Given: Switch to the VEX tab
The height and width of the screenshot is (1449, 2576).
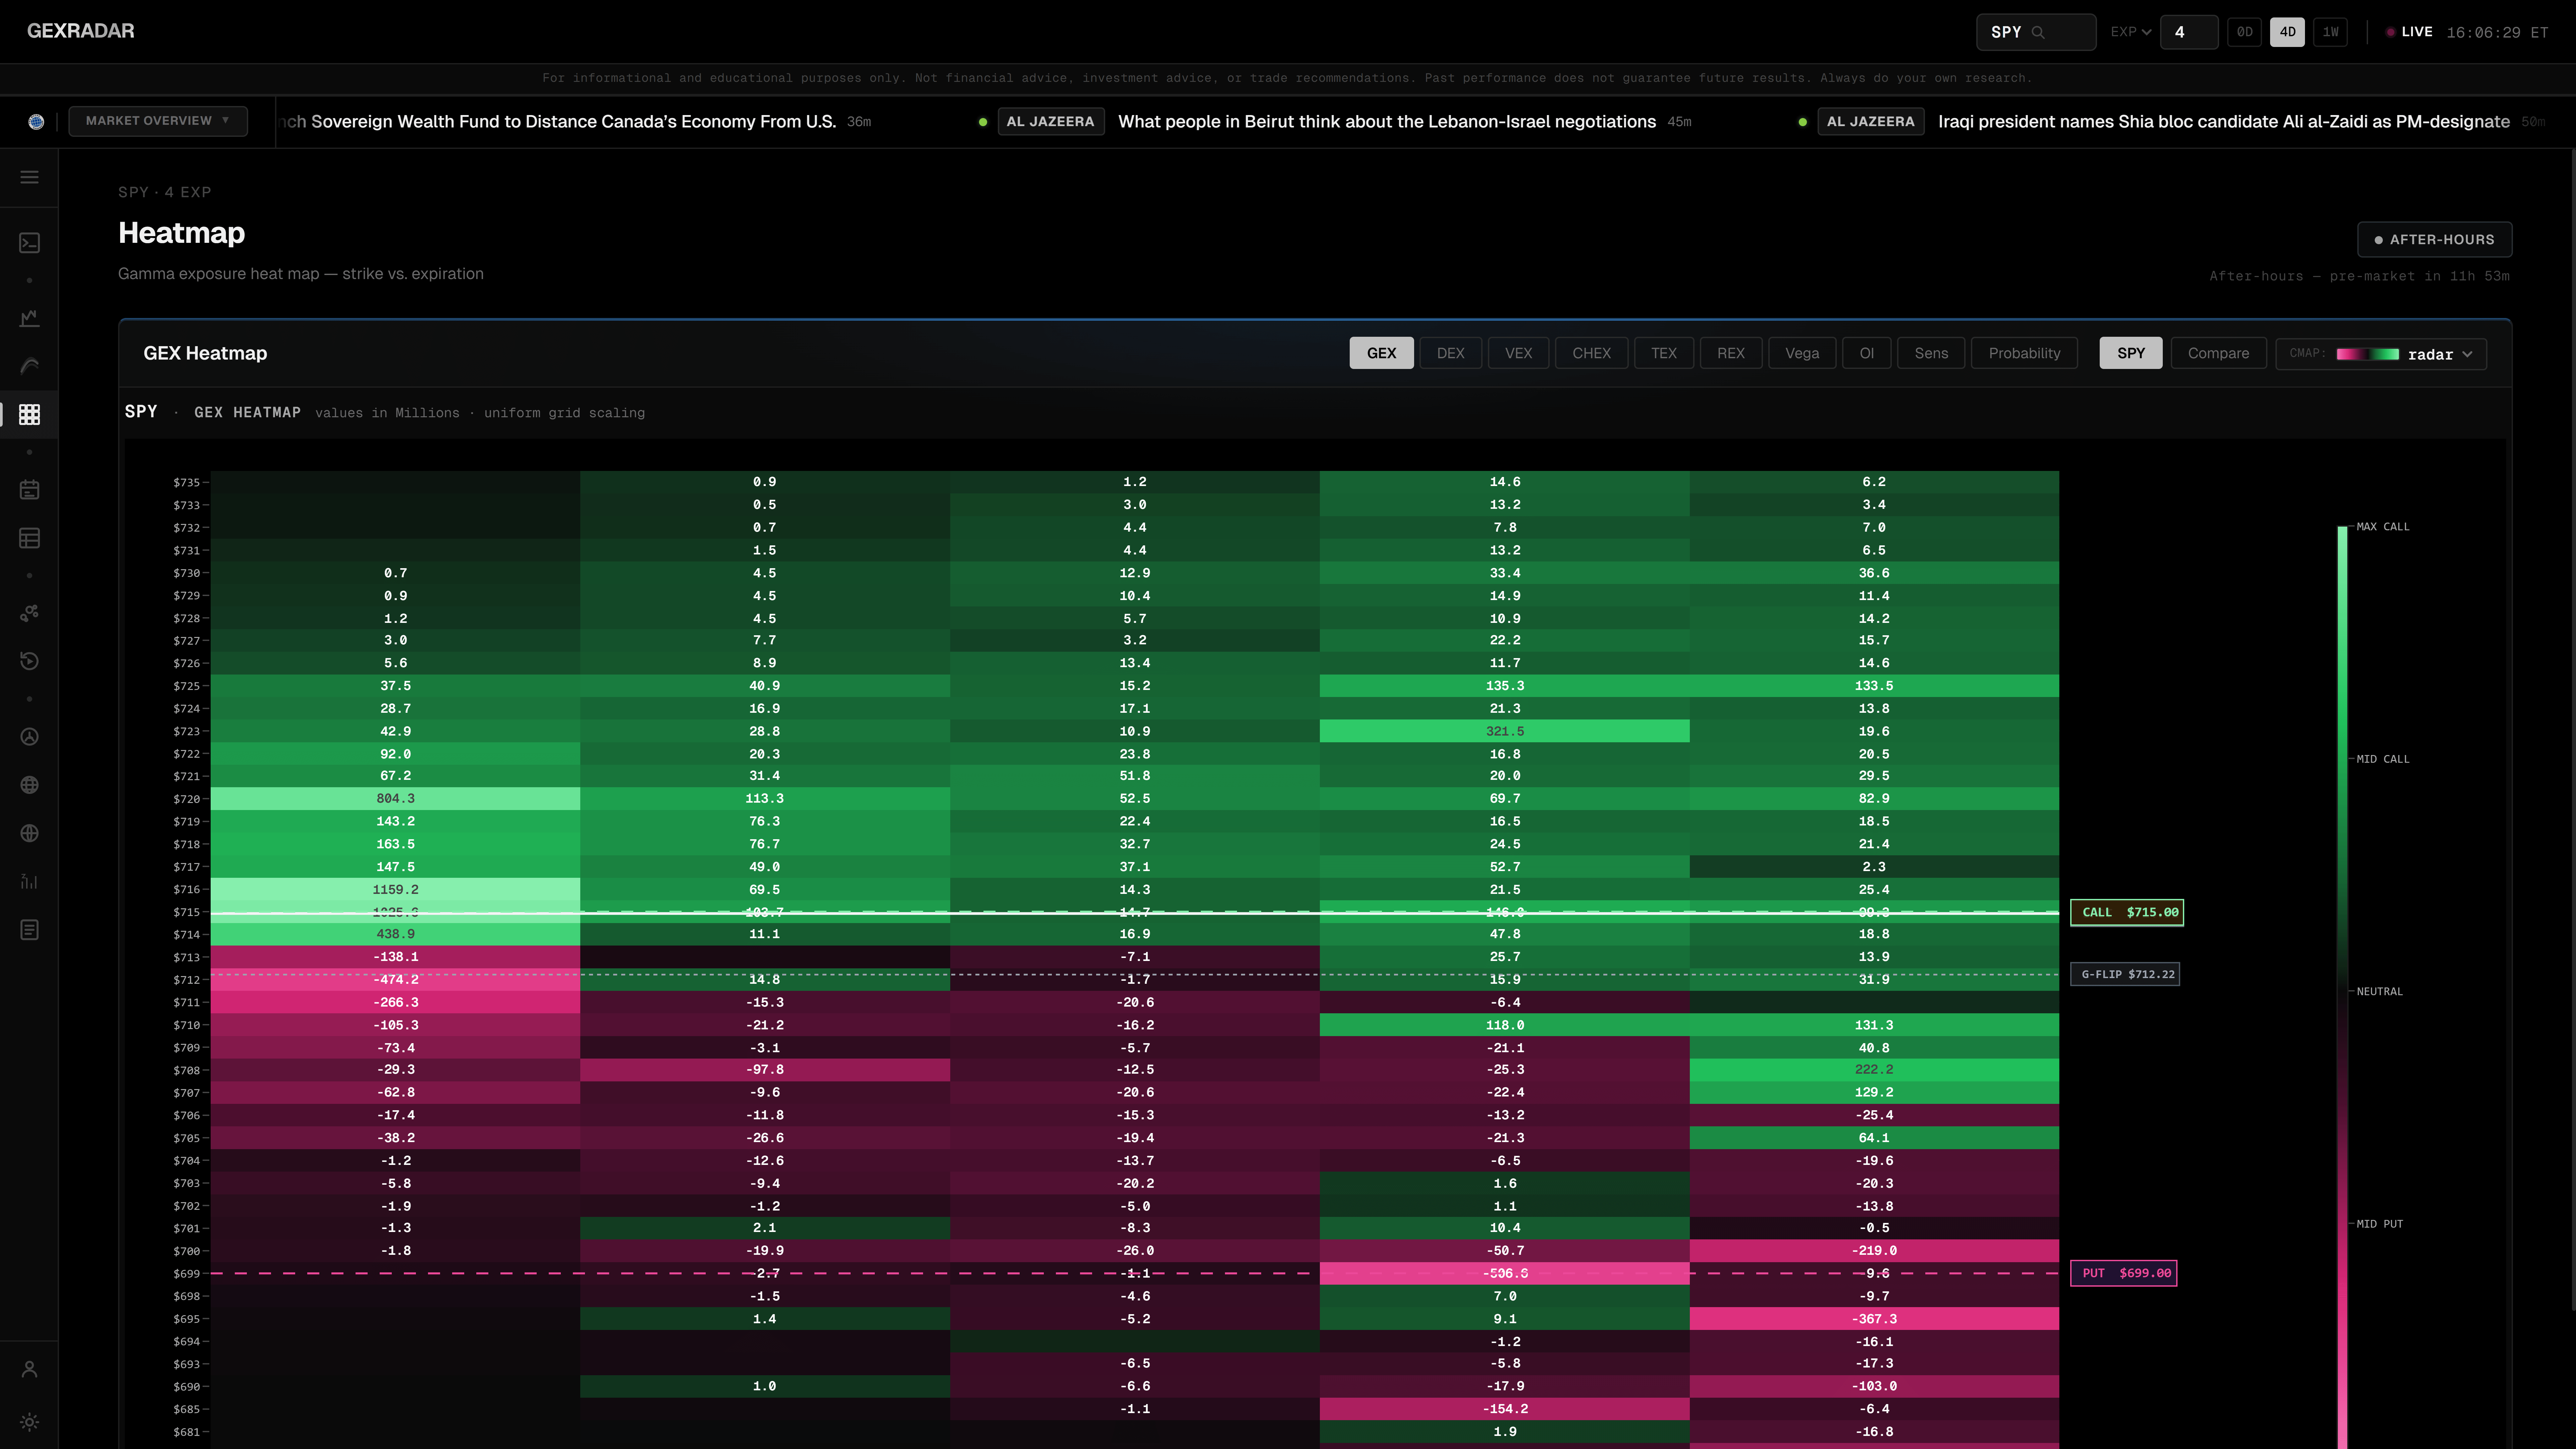Looking at the screenshot, I should (x=1518, y=353).
